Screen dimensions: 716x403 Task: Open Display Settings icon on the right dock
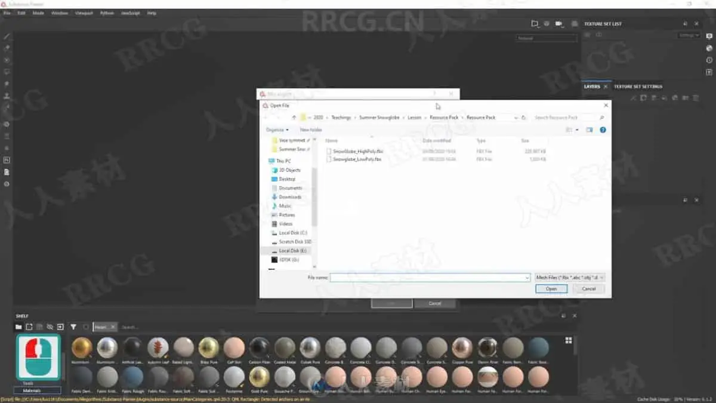(x=709, y=36)
